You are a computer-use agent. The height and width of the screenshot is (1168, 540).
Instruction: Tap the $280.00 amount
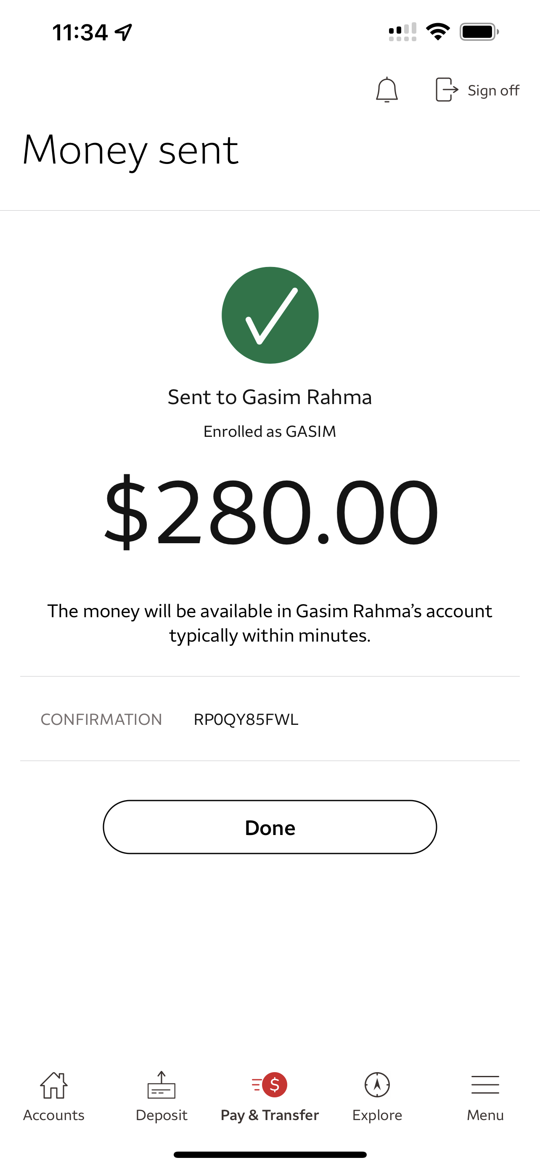tap(271, 511)
